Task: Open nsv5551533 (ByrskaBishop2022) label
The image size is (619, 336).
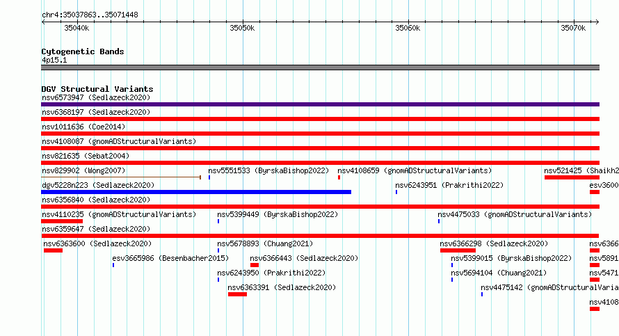Action: pos(268,170)
